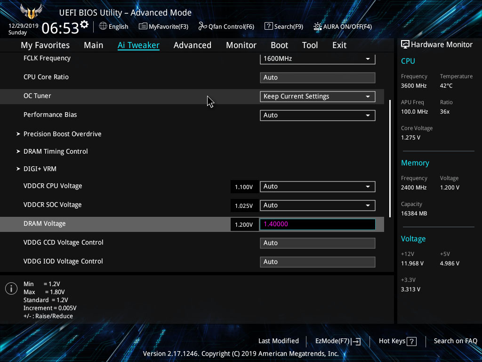The width and height of the screenshot is (482, 362).
Task: Select the CPU Core Ratio label
Action: tap(46, 77)
